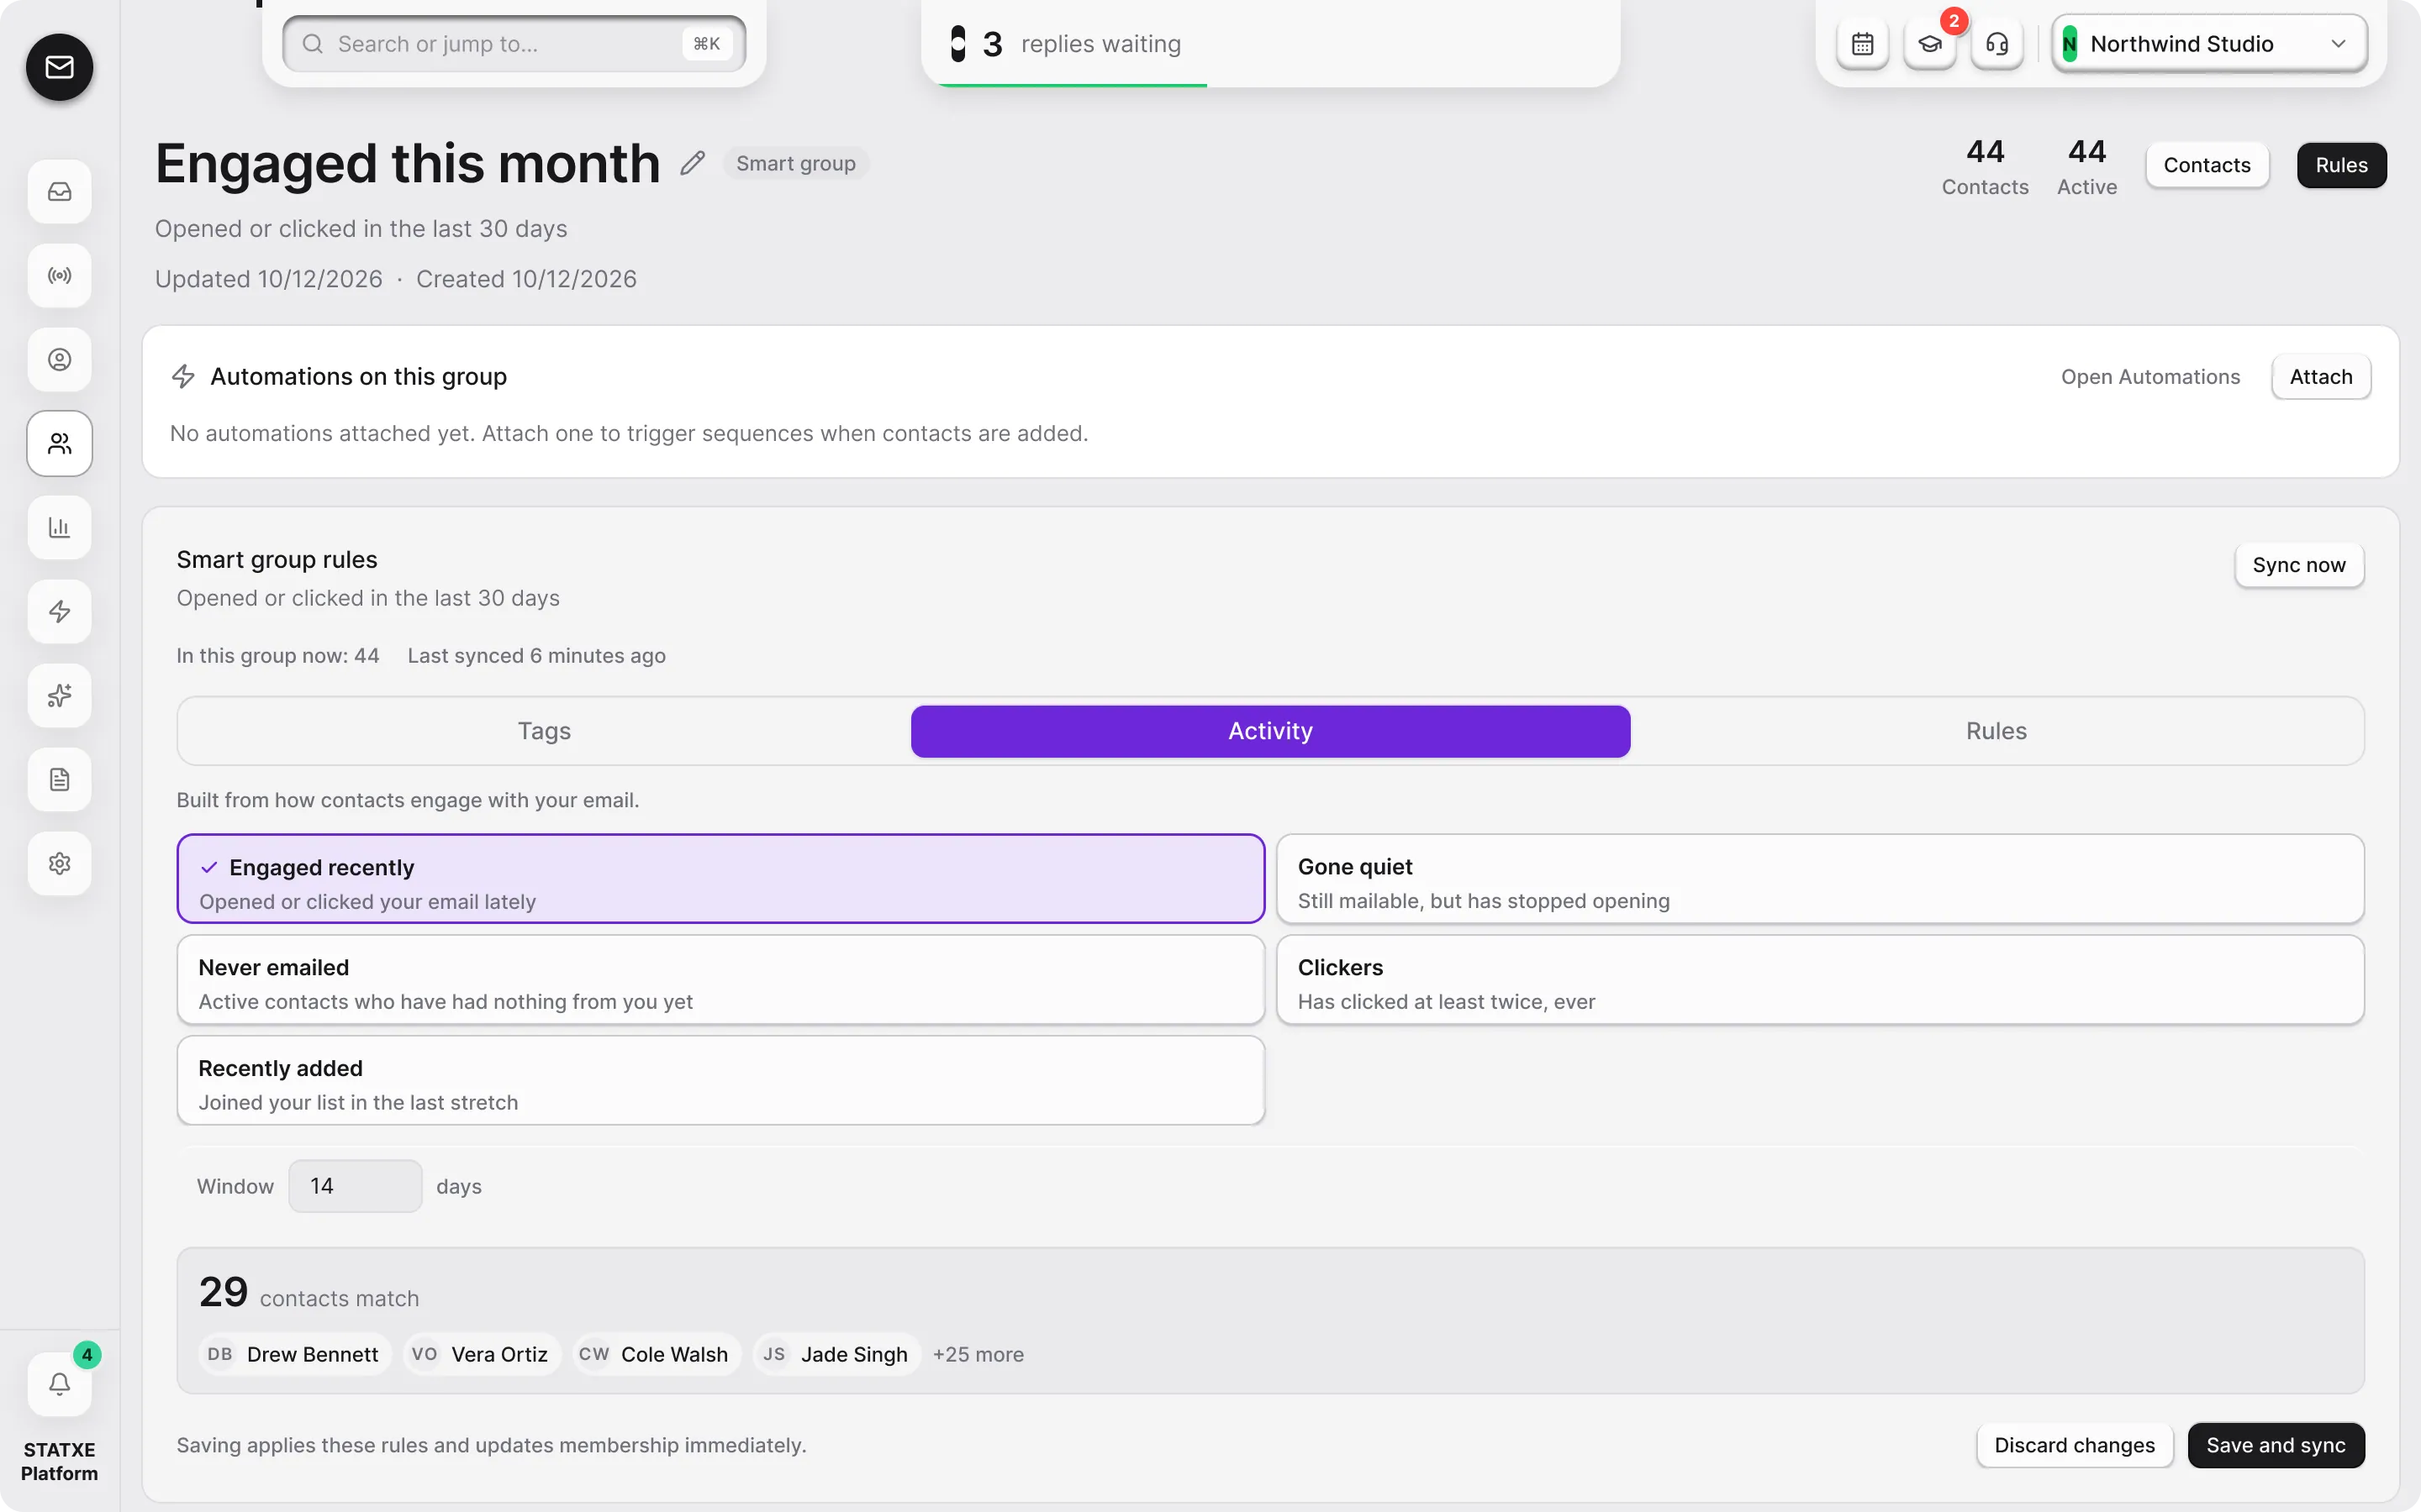Click the Drew Bennett contact chip
The width and height of the screenshot is (2421, 1512).
pos(294,1354)
